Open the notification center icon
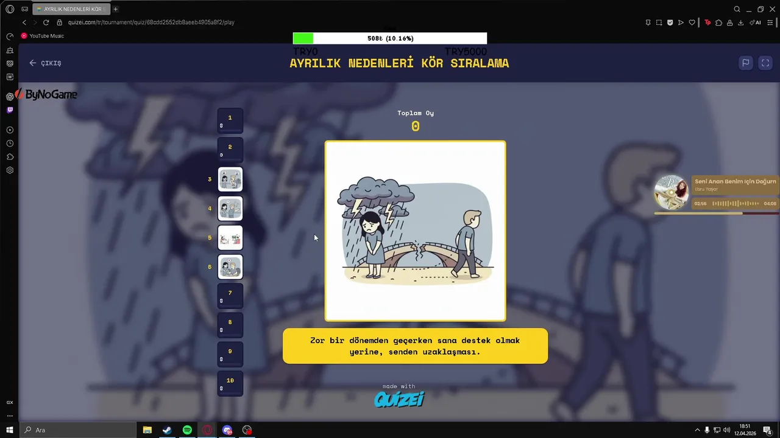The width and height of the screenshot is (780, 438). (x=768, y=430)
